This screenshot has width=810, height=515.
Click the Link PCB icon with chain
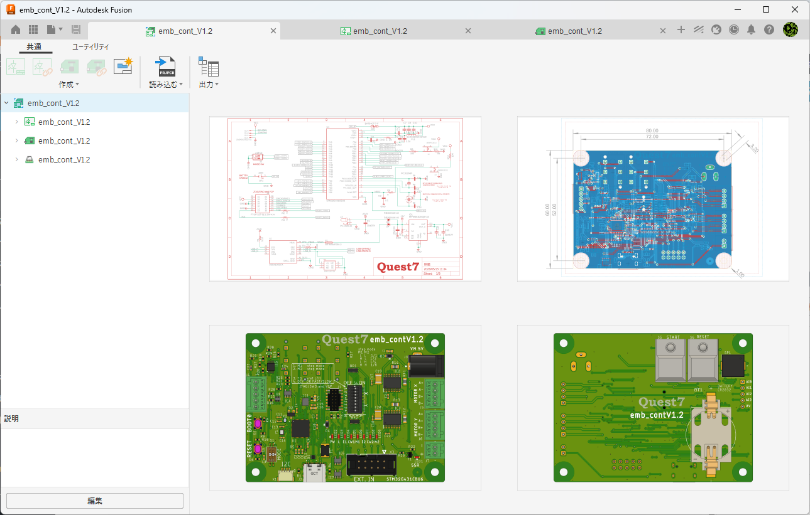point(96,67)
